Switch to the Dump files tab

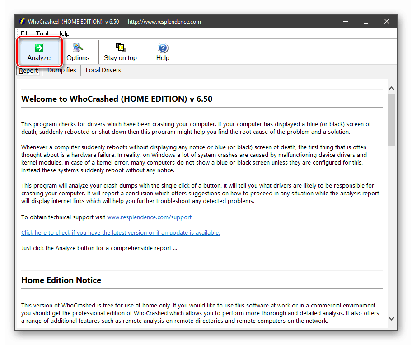pos(61,70)
